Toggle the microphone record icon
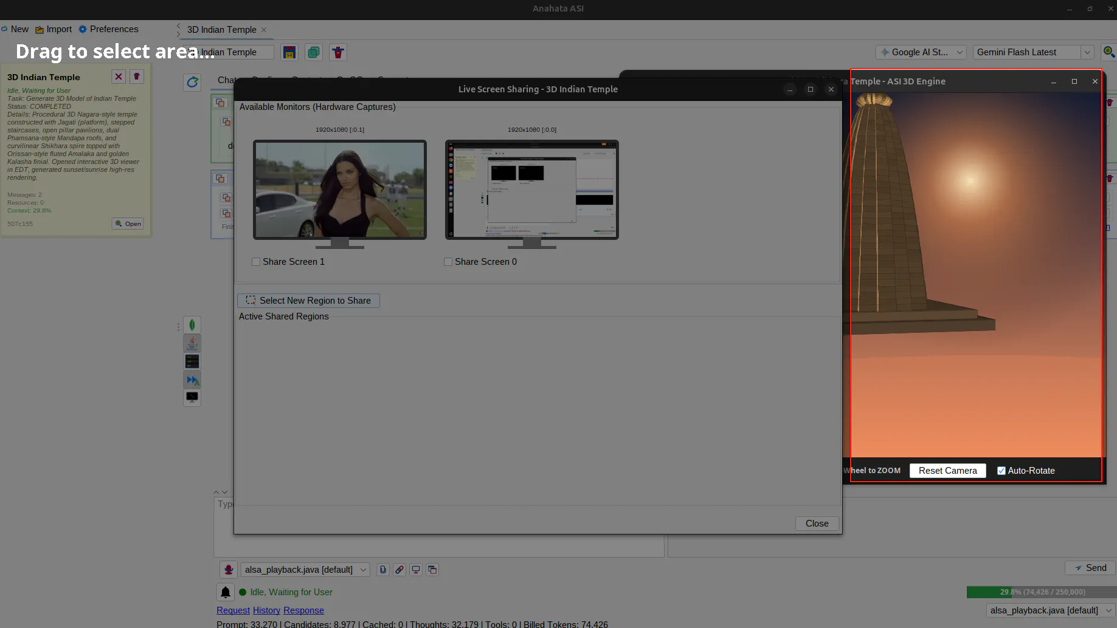 [x=229, y=570]
